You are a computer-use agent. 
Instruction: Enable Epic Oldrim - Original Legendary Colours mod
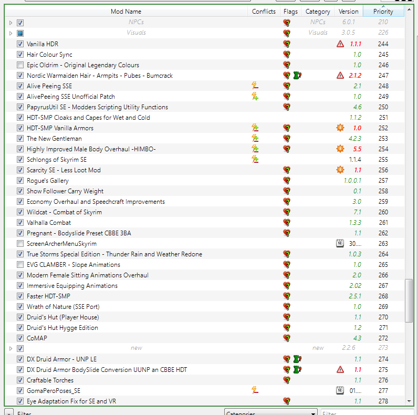(x=20, y=65)
